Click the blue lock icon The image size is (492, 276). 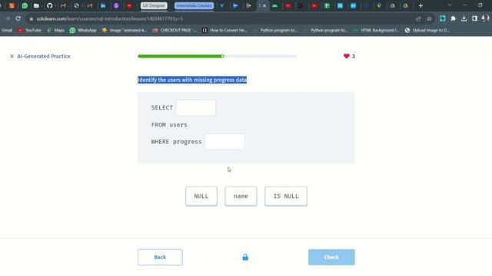pyautogui.click(x=245, y=258)
